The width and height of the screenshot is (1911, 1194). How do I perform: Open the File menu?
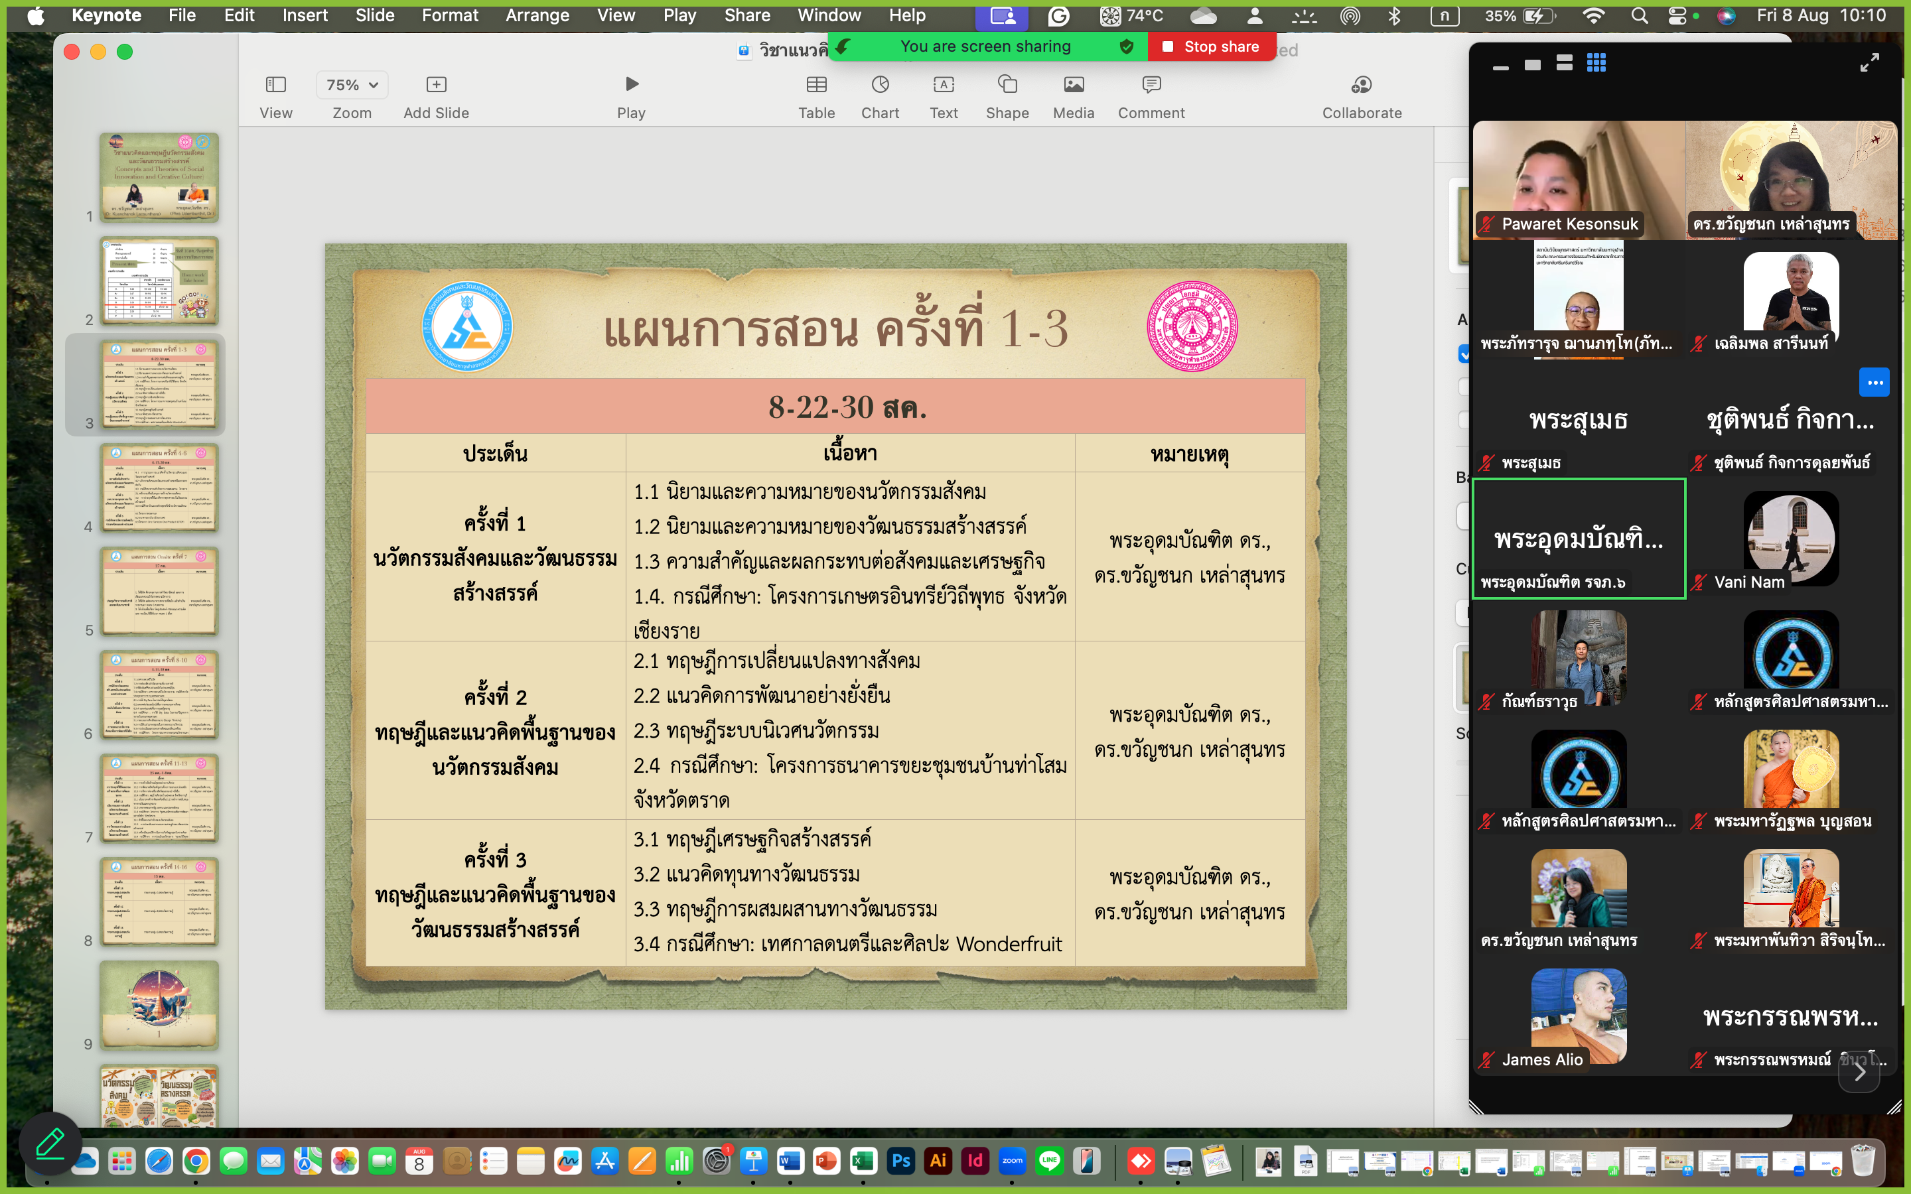tap(182, 15)
